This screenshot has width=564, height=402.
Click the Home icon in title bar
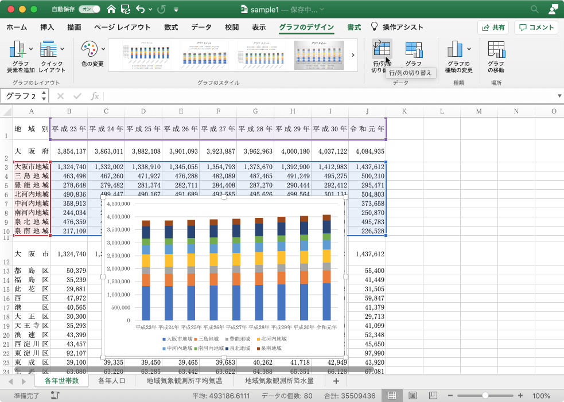point(111,9)
